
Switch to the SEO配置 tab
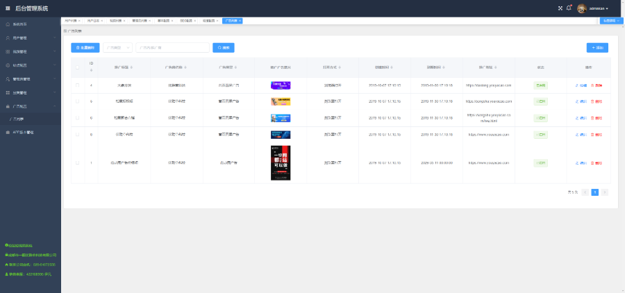185,21
